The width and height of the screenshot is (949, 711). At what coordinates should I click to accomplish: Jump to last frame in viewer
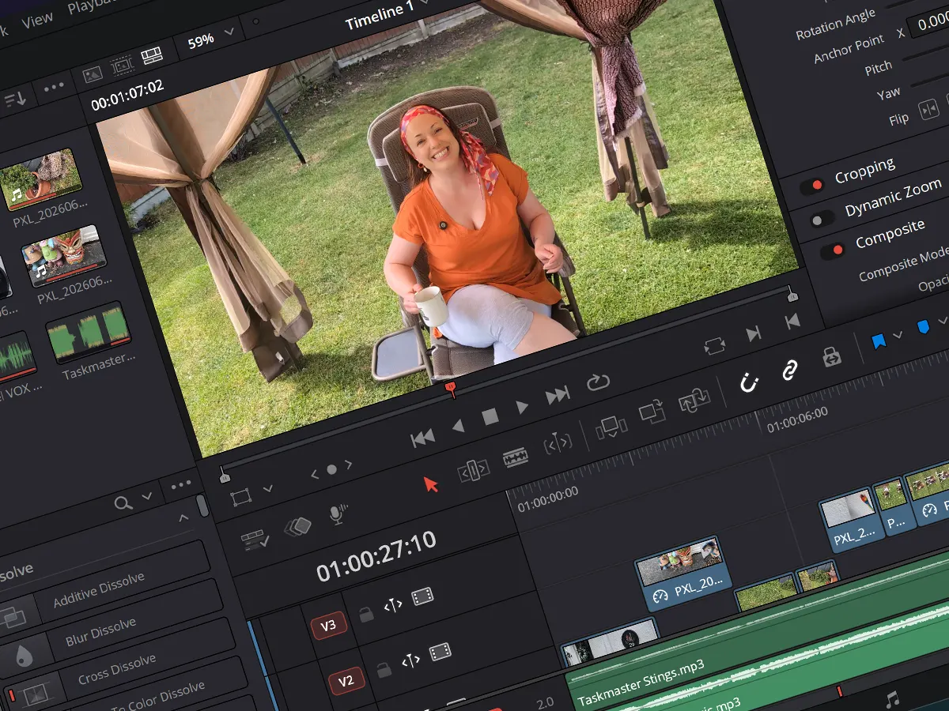(x=558, y=396)
